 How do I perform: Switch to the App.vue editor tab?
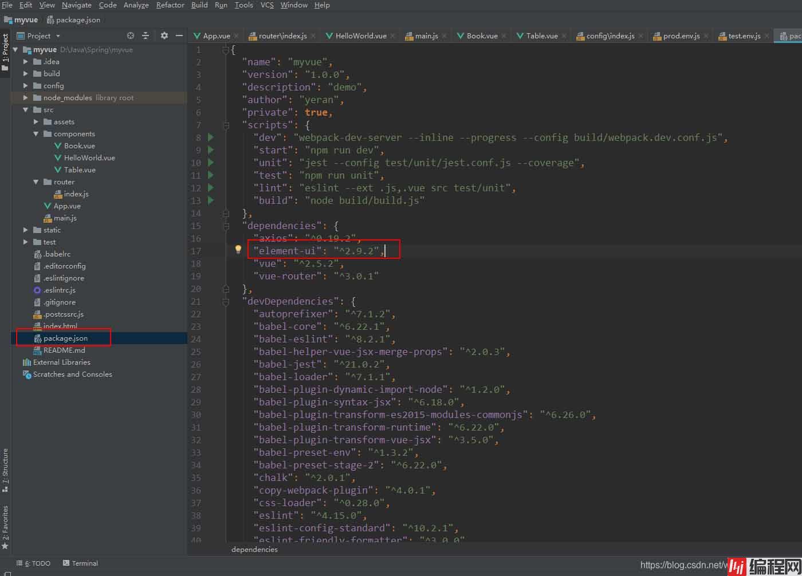click(x=217, y=35)
